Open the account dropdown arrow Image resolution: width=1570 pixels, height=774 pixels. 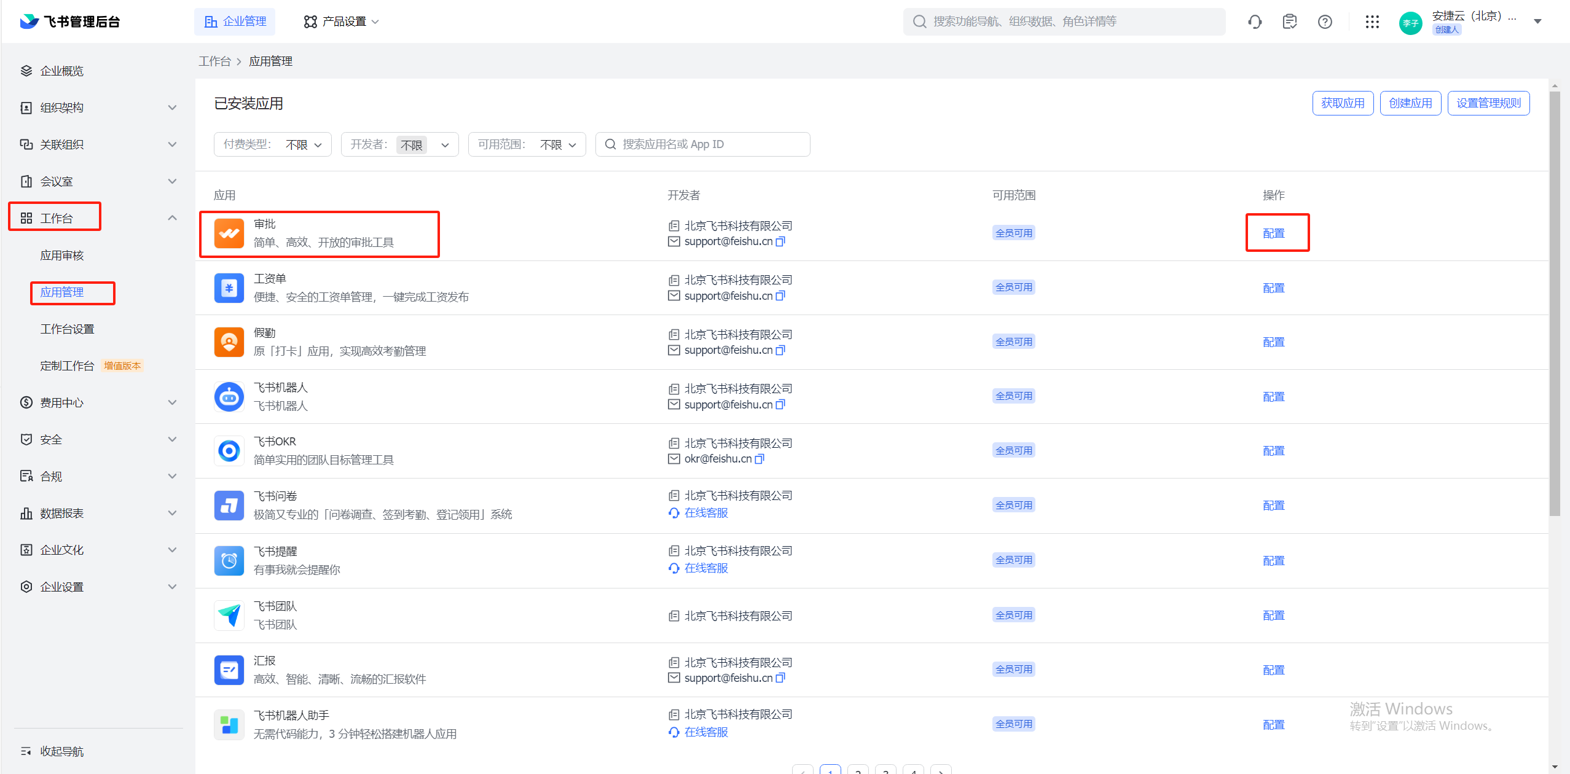click(1537, 22)
